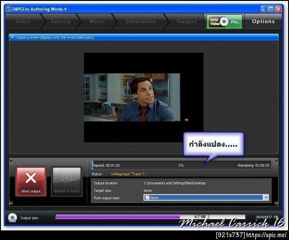The image size is (289, 240).
Task: Switch to the Menu step tab
Action: (97, 21)
